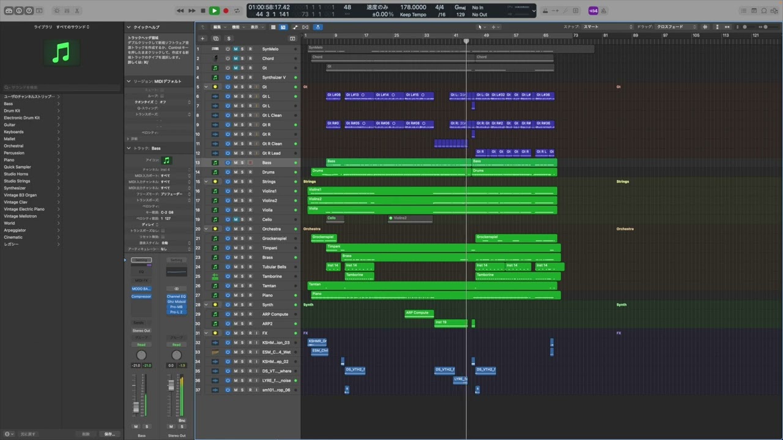Toggle the Cycle loop button

pyautogui.click(x=237, y=10)
